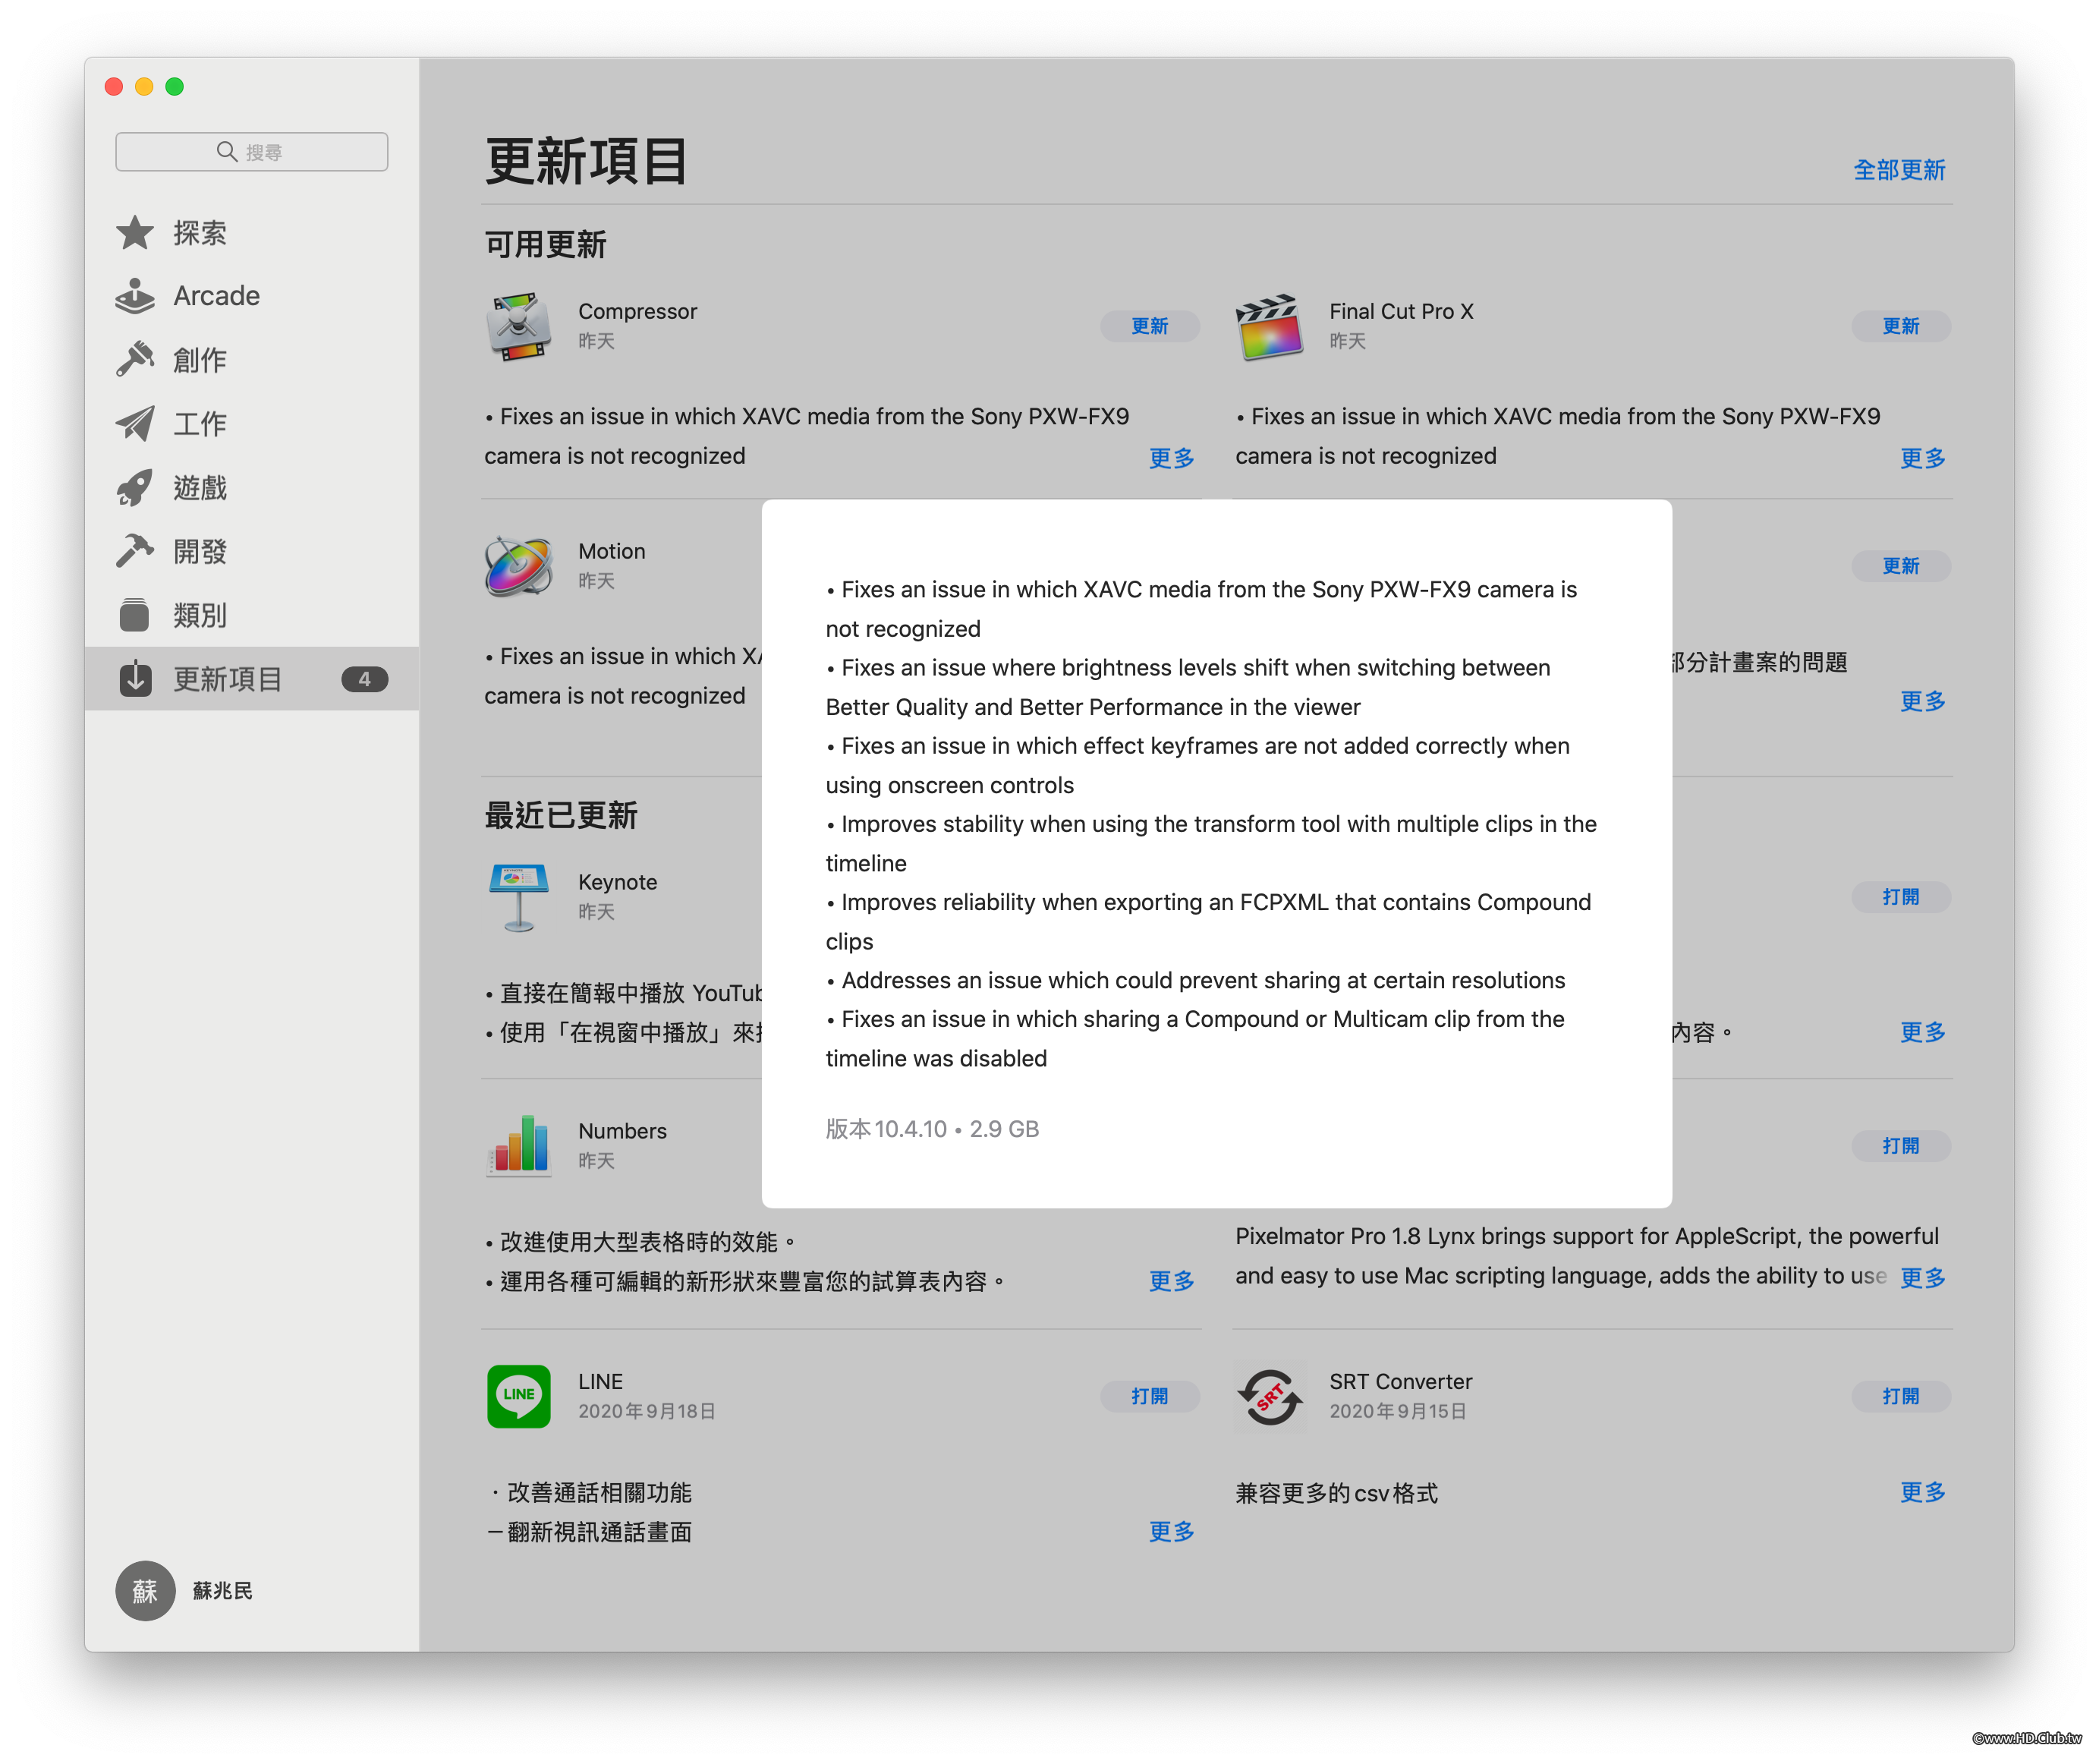The height and width of the screenshot is (1764, 2099).
Task: Click the Updates (更新項目) download icon
Action: pyautogui.click(x=135, y=679)
